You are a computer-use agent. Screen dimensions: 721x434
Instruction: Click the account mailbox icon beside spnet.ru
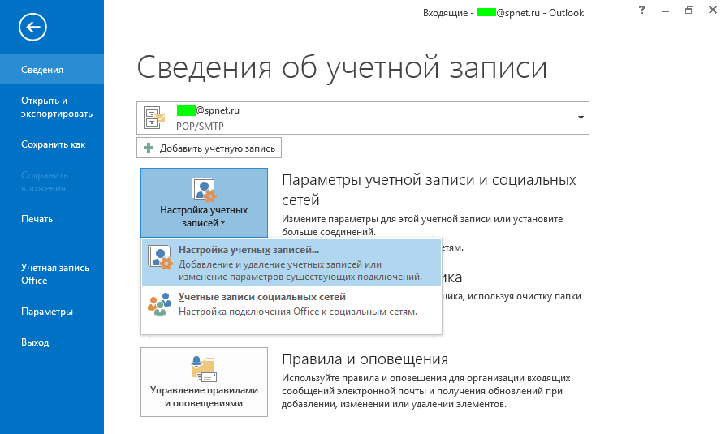(154, 118)
